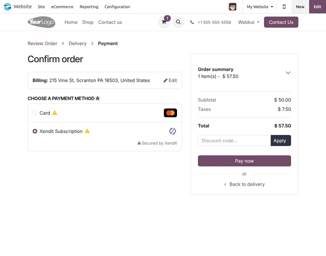Click the Mastercard logo on the Card option
The image size is (326, 256).
pyautogui.click(x=170, y=113)
